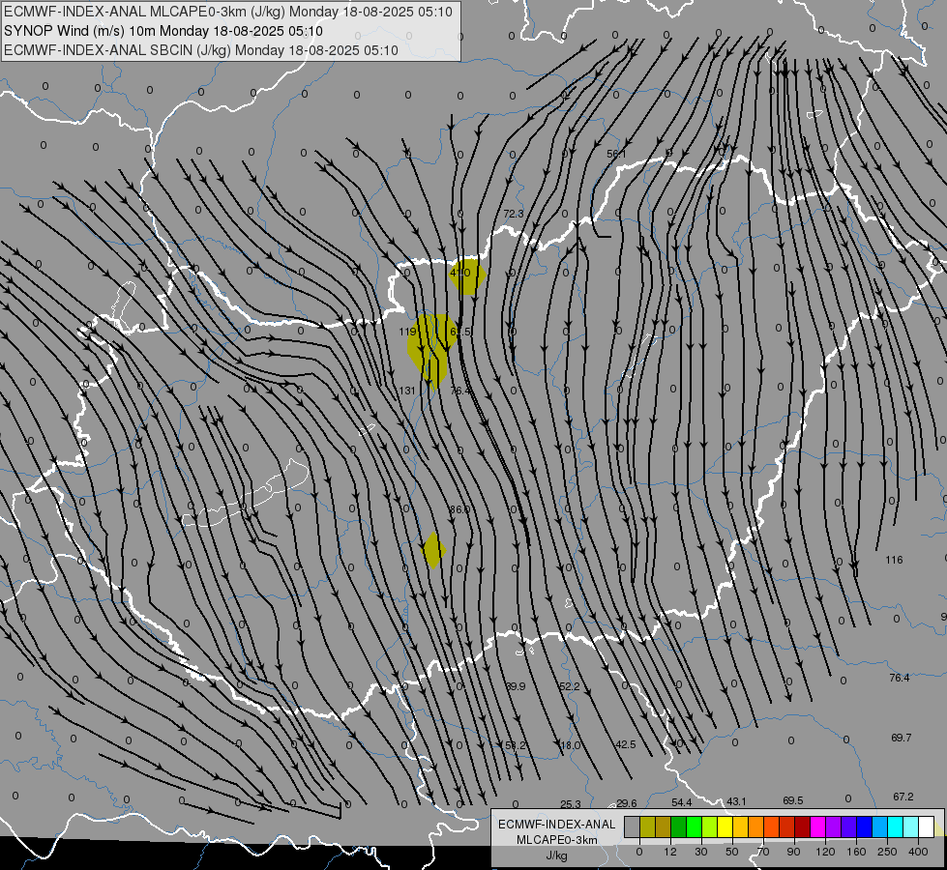
Task: Click the 131 value on the map
Action: (407, 391)
